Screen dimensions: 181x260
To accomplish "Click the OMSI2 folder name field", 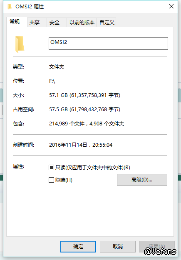I will [x=108, y=43].
